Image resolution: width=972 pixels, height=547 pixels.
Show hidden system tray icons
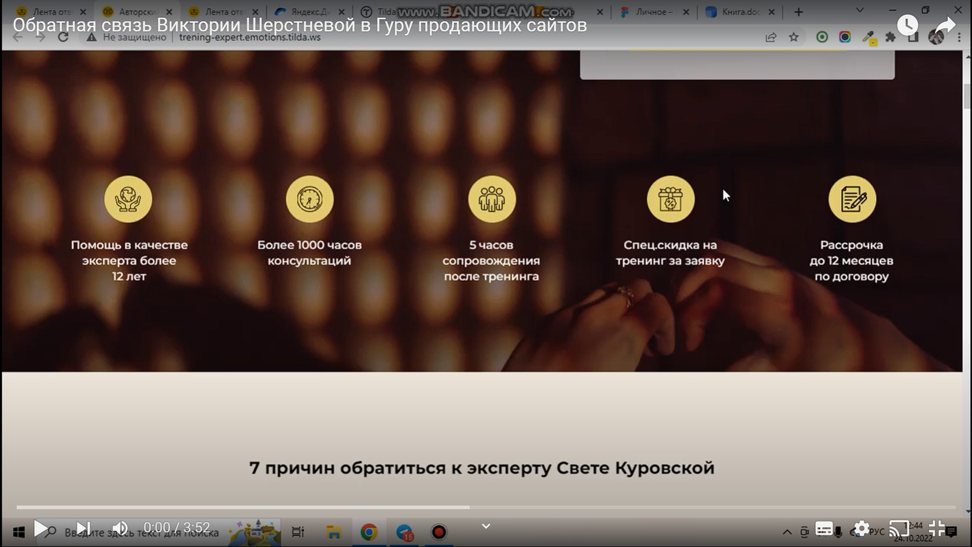[787, 532]
